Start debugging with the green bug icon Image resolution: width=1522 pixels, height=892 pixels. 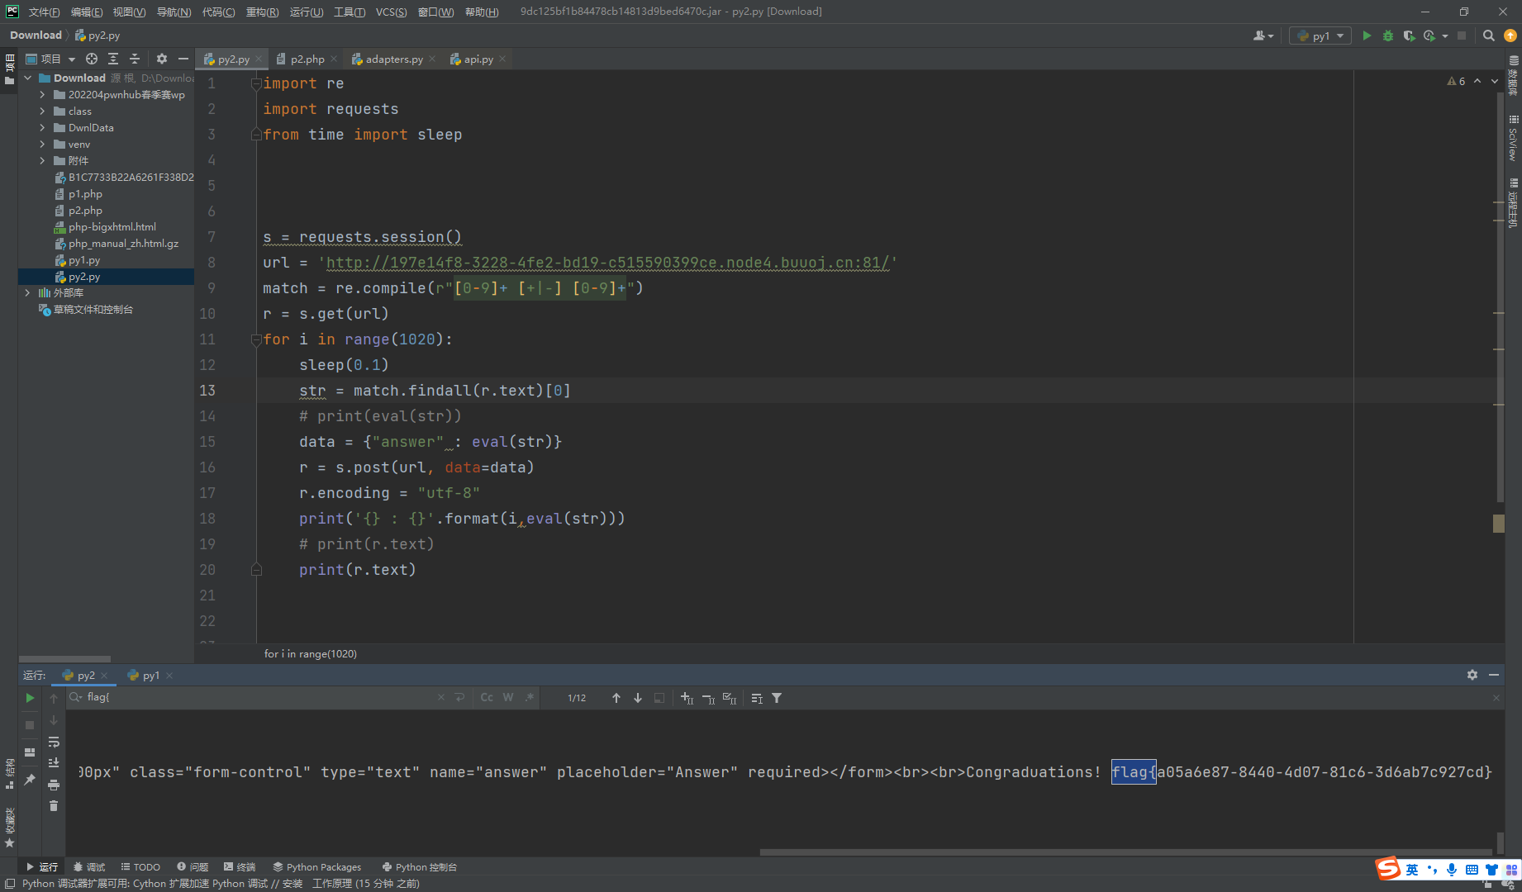(x=1388, y=36)
